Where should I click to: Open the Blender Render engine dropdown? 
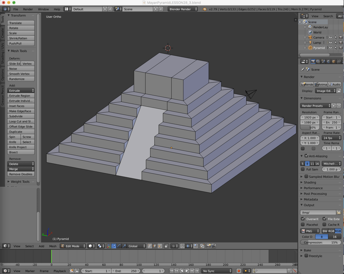click(x=183, y=9)
